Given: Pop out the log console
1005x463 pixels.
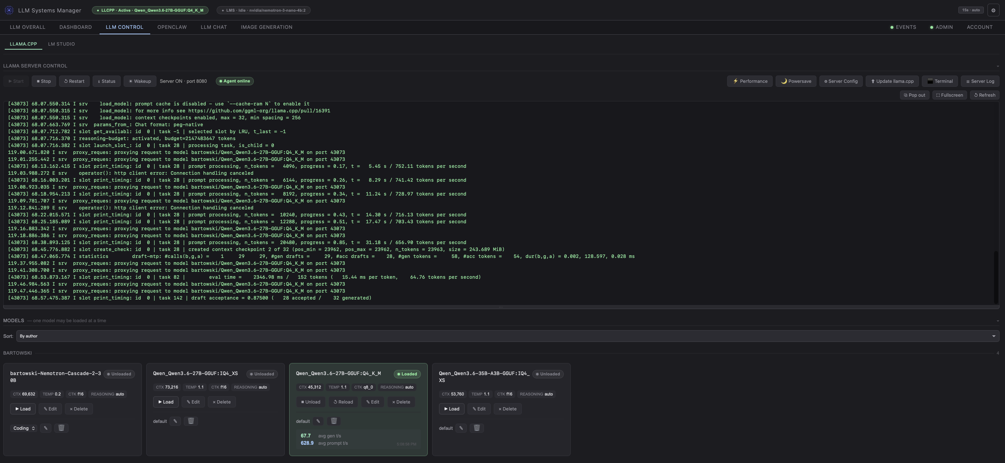Looking at the screenshot, I should pyautogui.click(x=915, y=95).
